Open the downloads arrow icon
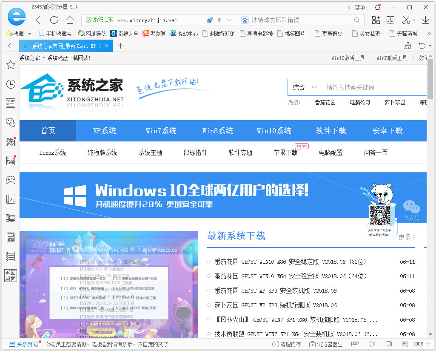Image resolution: width=436 pixels, height=351 pixels. [x=425, y=20]
